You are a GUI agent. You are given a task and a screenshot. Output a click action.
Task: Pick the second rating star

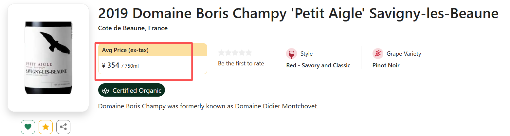pyautogui.click(x=228, y=53)
